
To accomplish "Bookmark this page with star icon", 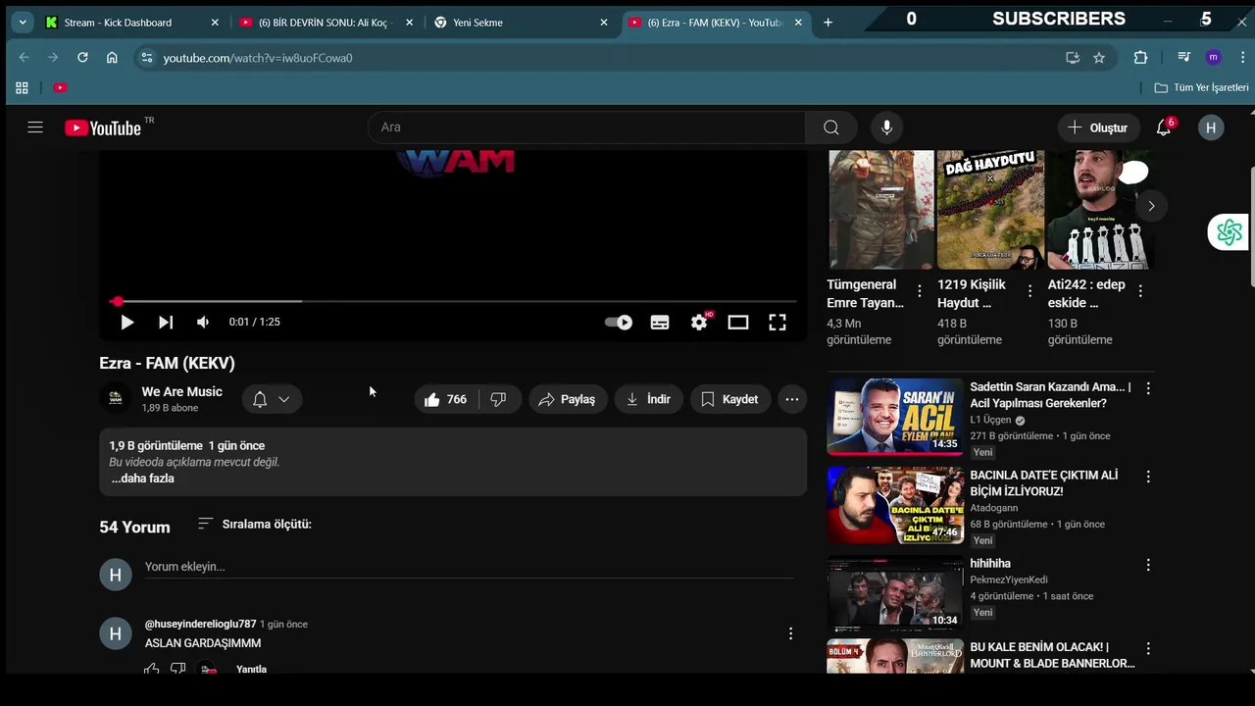I will click(x=1099, y=58).
